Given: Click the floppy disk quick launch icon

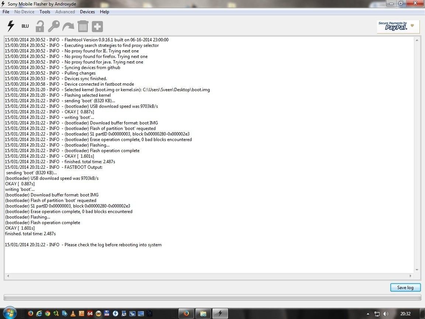Looking at the screenshot, I should (107, 313).
